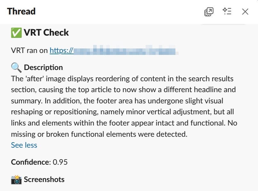The image size is (258, 191).
Task: Collapse the description with See less
Action: (24, 145)
